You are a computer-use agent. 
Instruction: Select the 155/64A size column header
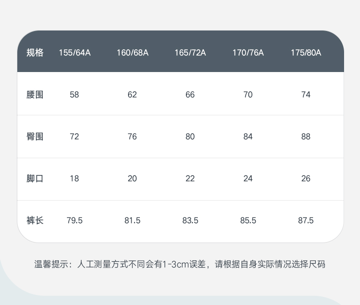pos(75,52)
